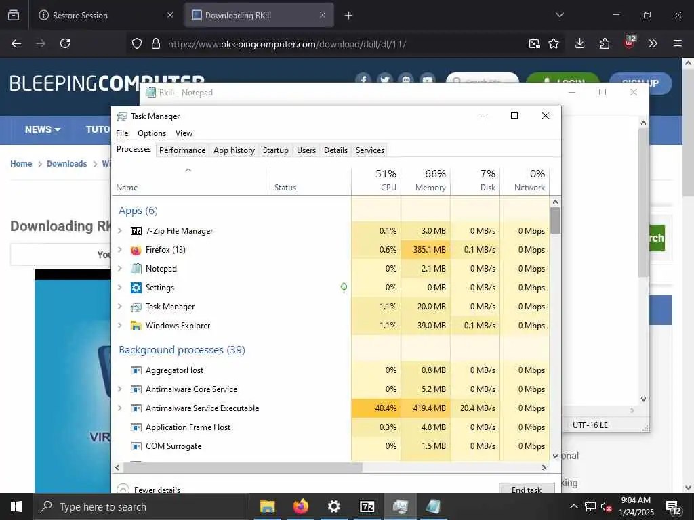Select the Firefox process icon

pos(136,250)
